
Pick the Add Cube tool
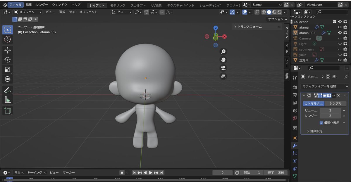[8, 111]
